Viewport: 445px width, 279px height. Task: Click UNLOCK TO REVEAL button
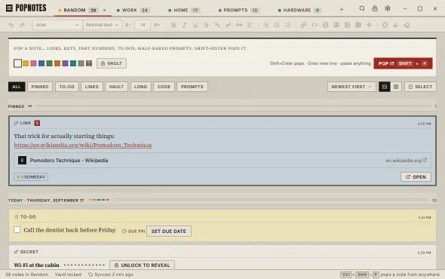(x=143, y=265)
